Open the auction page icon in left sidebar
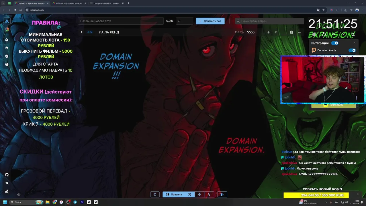Screen dimensions: 366x206 (x=7, y=21)
